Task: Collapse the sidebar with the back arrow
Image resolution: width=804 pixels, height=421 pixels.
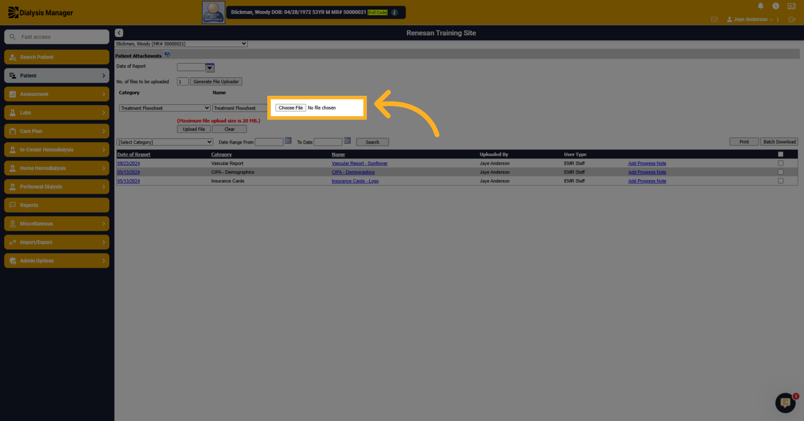Action: point(119,33)
